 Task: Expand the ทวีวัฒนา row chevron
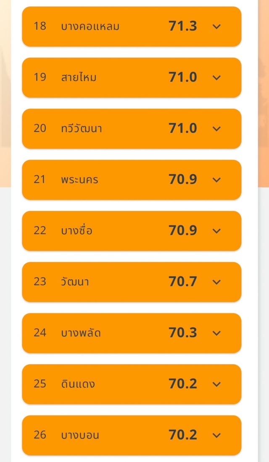[x=216, y=128]
